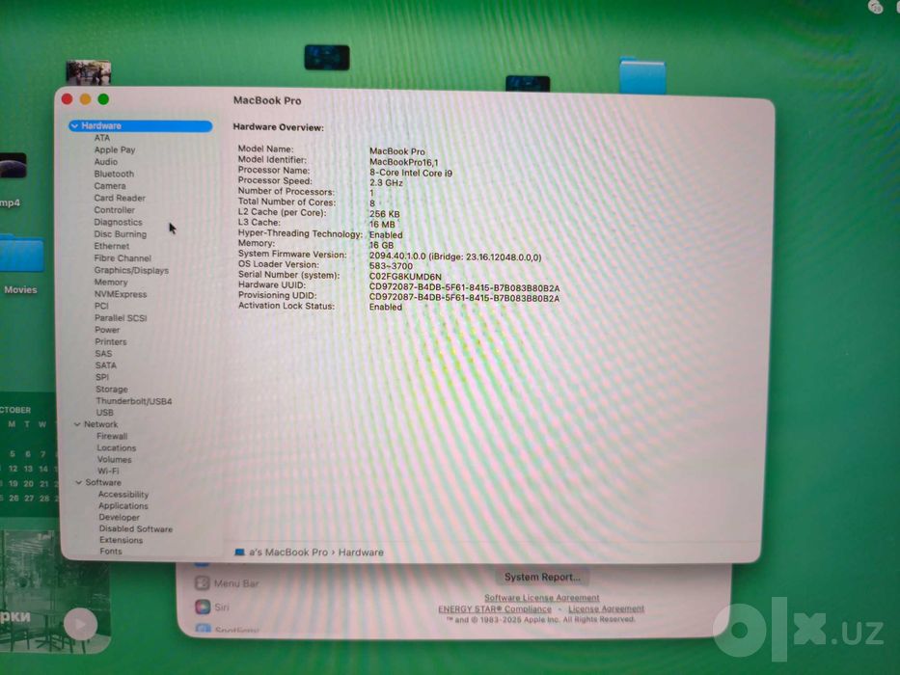This screenshot has width=900, height=675.
Task: Select USB in the sidebar
Action: pos(104,413)
